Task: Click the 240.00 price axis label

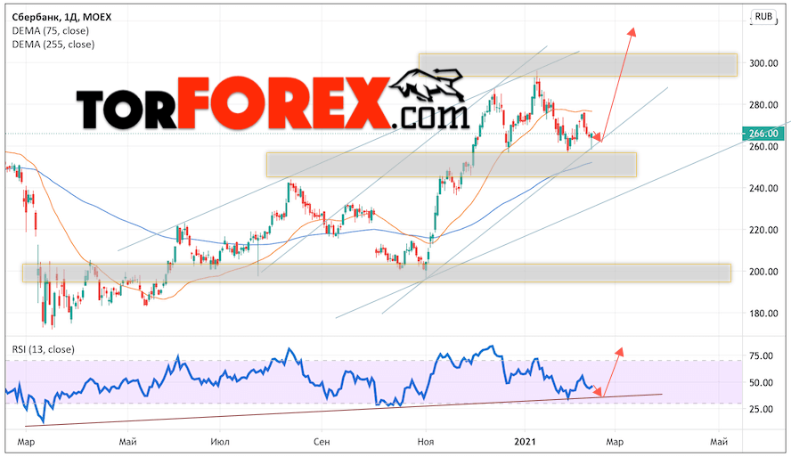Action: 763,188
